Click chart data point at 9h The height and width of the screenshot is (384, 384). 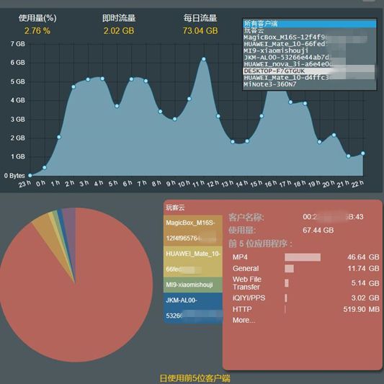[174, 119]
